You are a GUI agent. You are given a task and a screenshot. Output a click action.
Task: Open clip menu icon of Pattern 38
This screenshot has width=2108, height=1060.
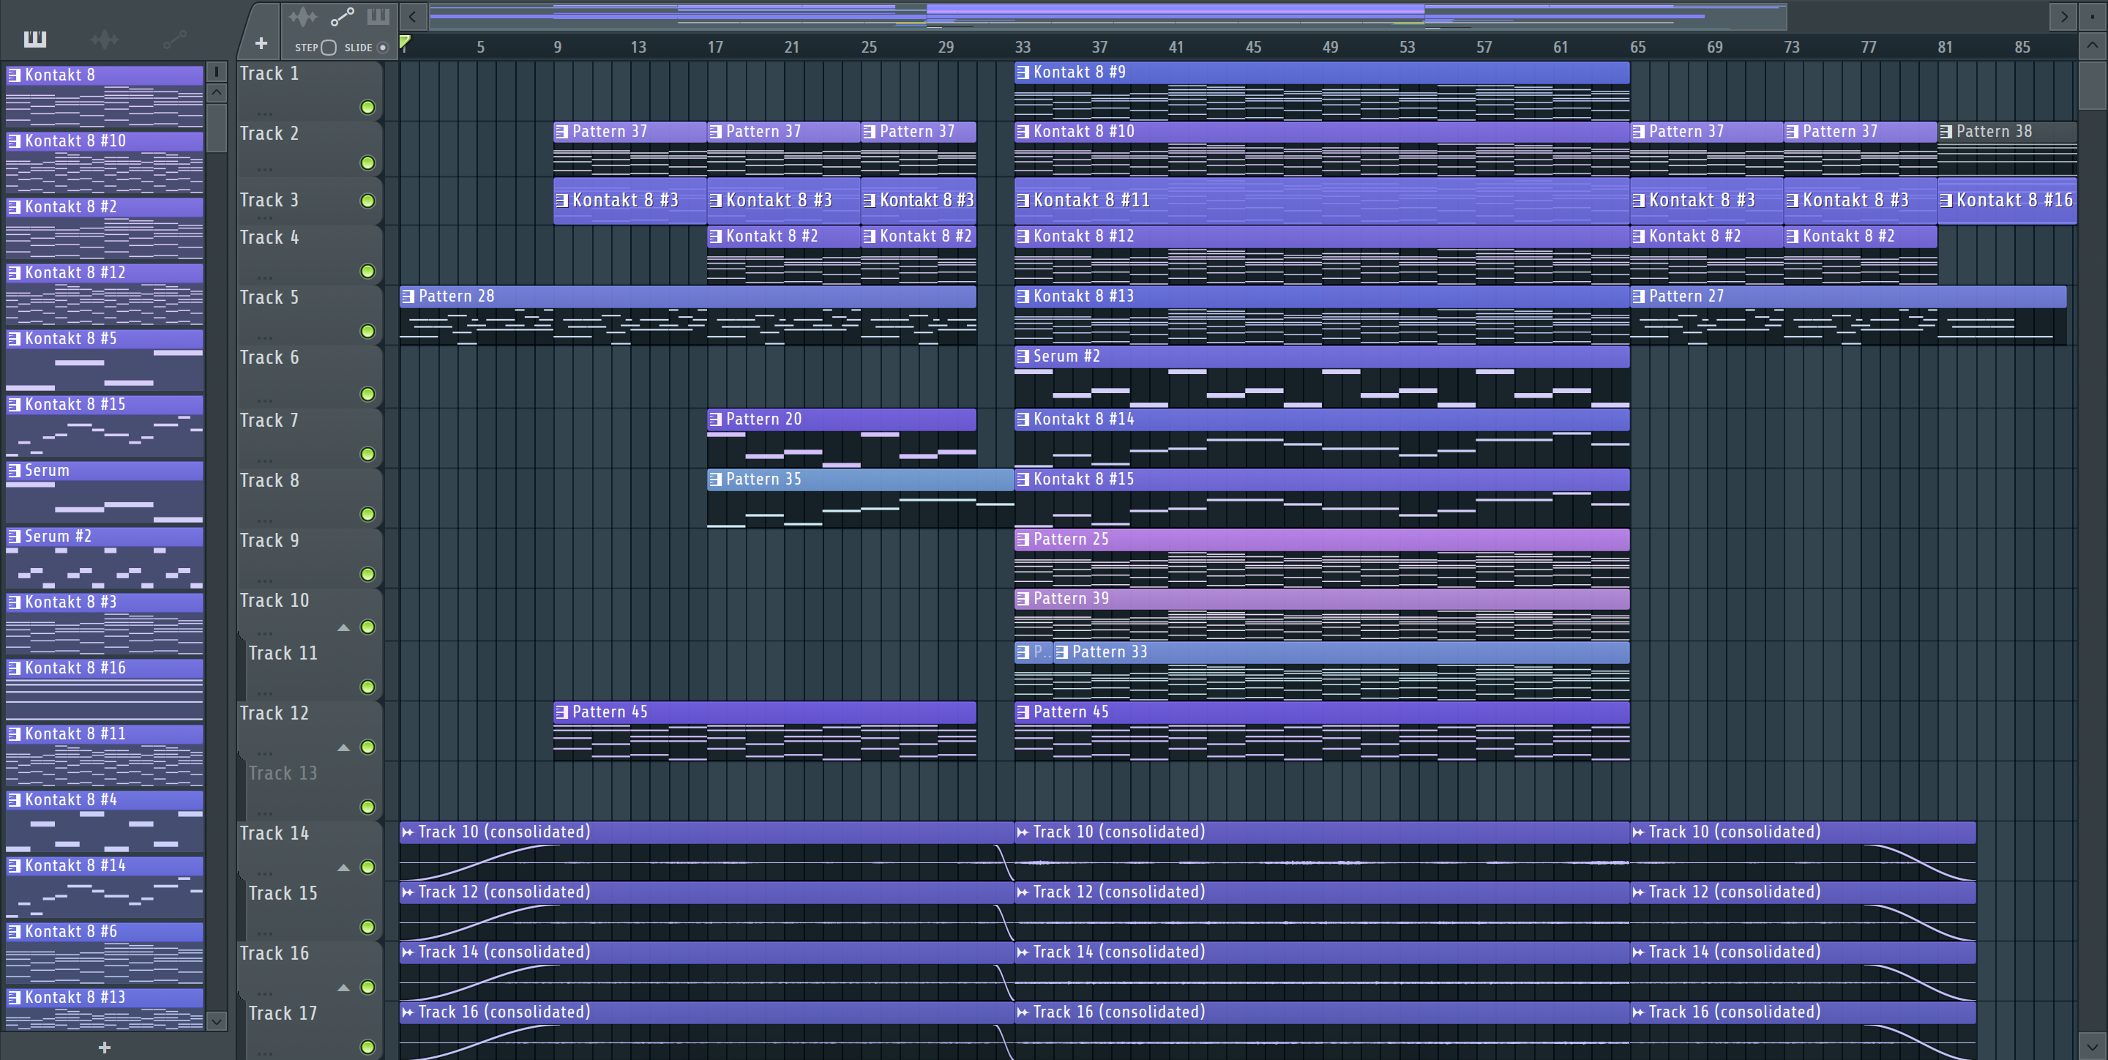(x=1946, y=132)
